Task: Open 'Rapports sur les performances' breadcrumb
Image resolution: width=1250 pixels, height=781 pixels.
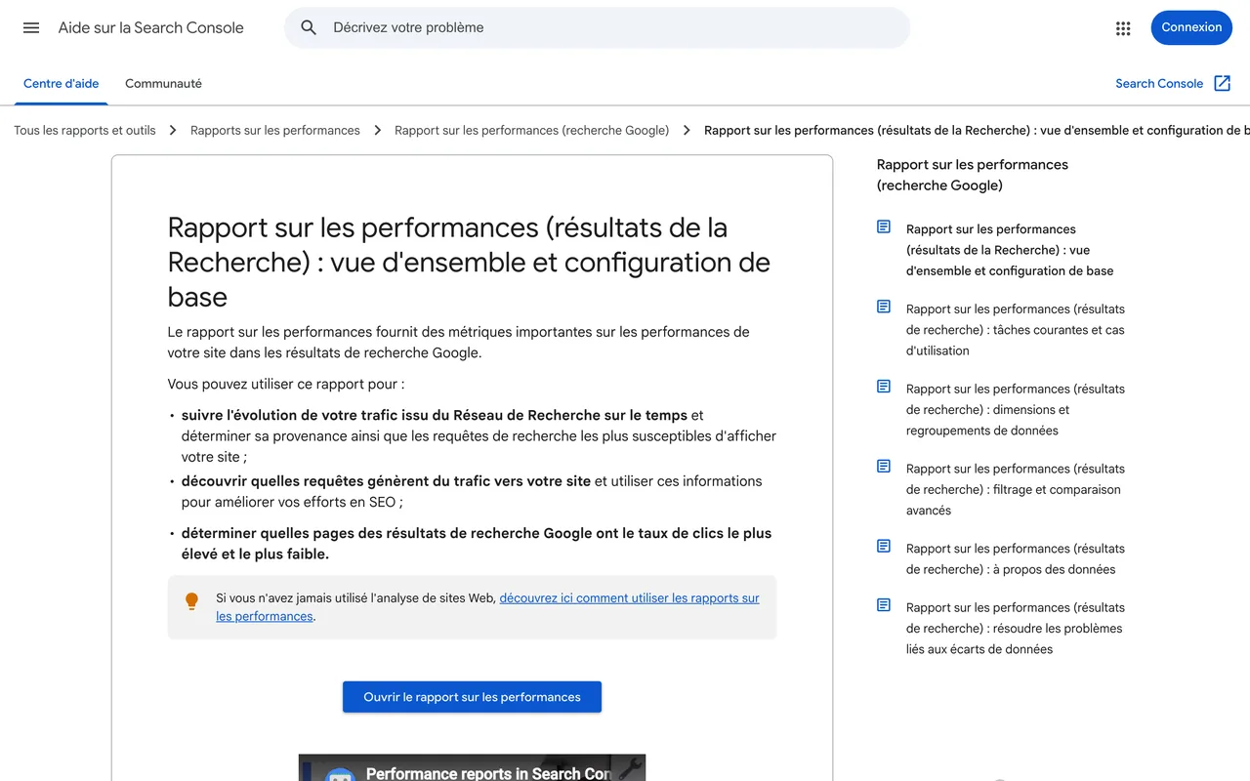Action: coord(275,131)
